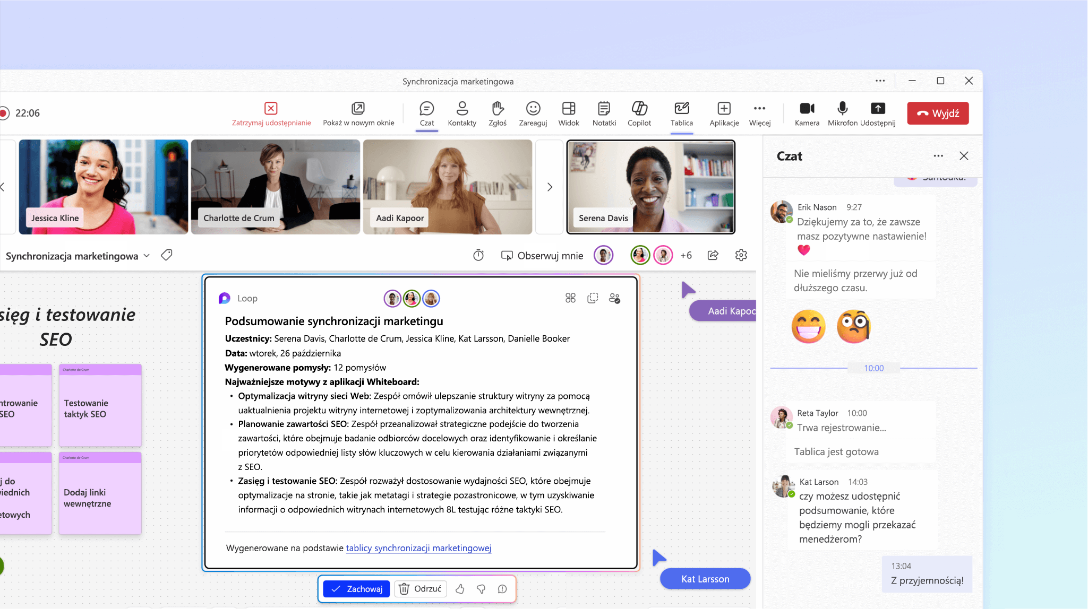The image size is (1088, 609).
Task: Show the +6 additional collaborators
Action: (x=686, y=256)
